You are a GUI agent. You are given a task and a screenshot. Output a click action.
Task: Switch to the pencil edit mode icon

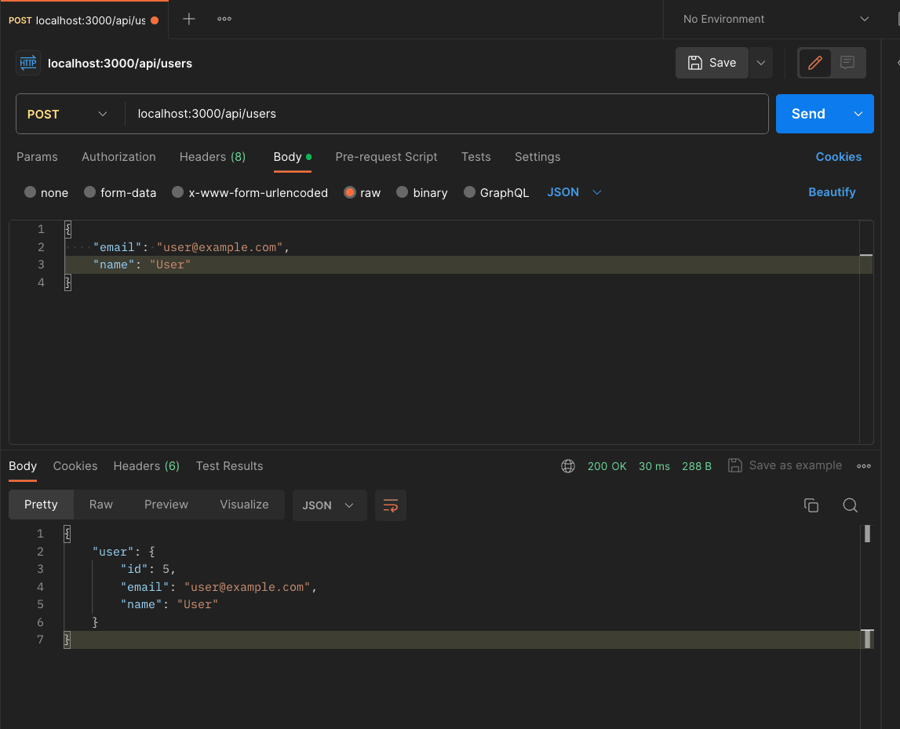(x=814, y=63)
